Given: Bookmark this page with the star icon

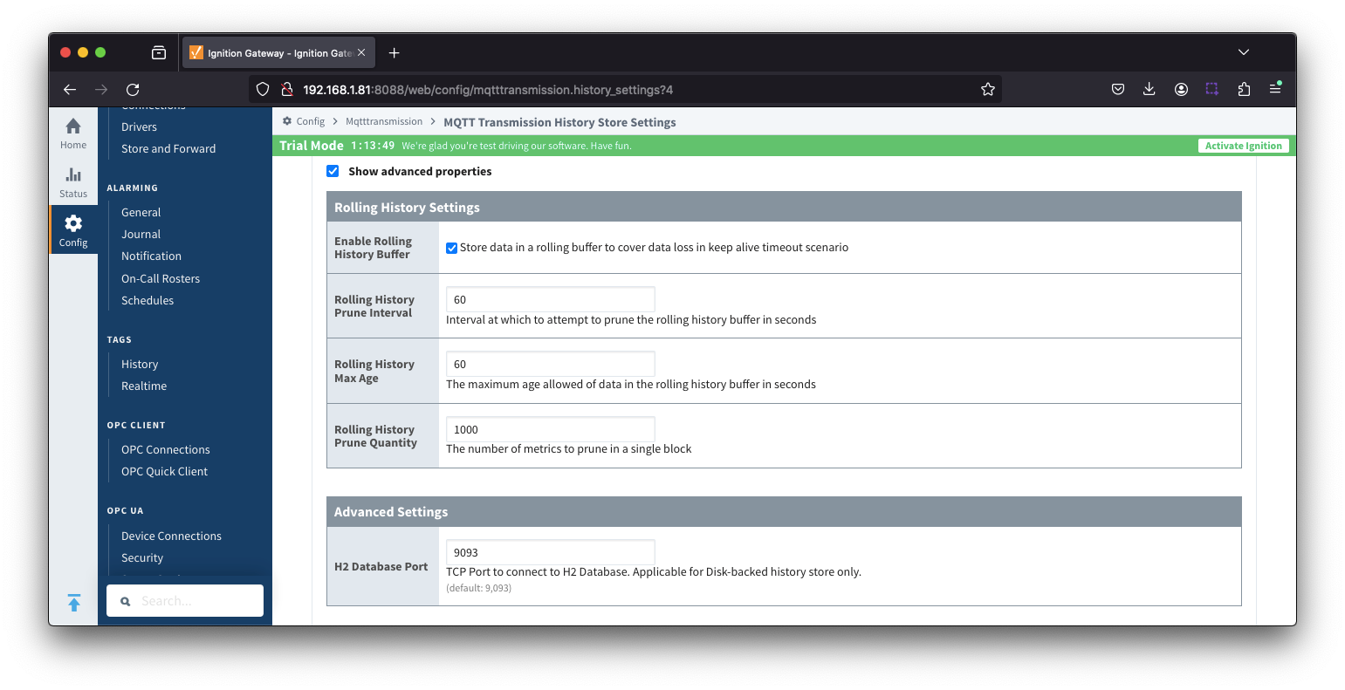Looking at the screenshot, I should click(988, 89).
